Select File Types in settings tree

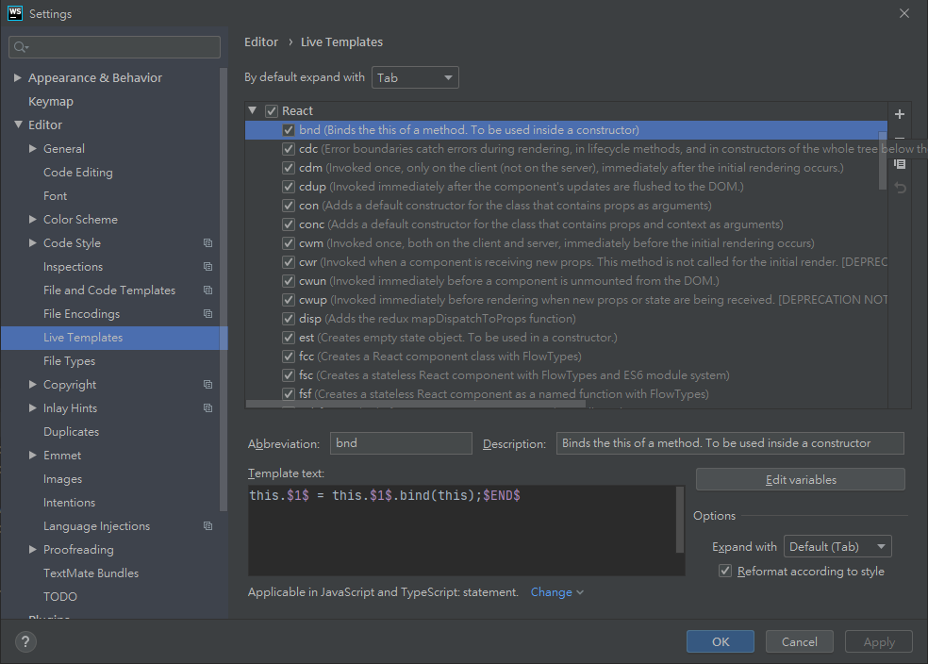[69, 361]
